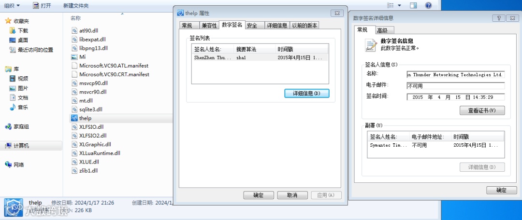Click the sqlite3.dll file icon

tap(74, 109)
